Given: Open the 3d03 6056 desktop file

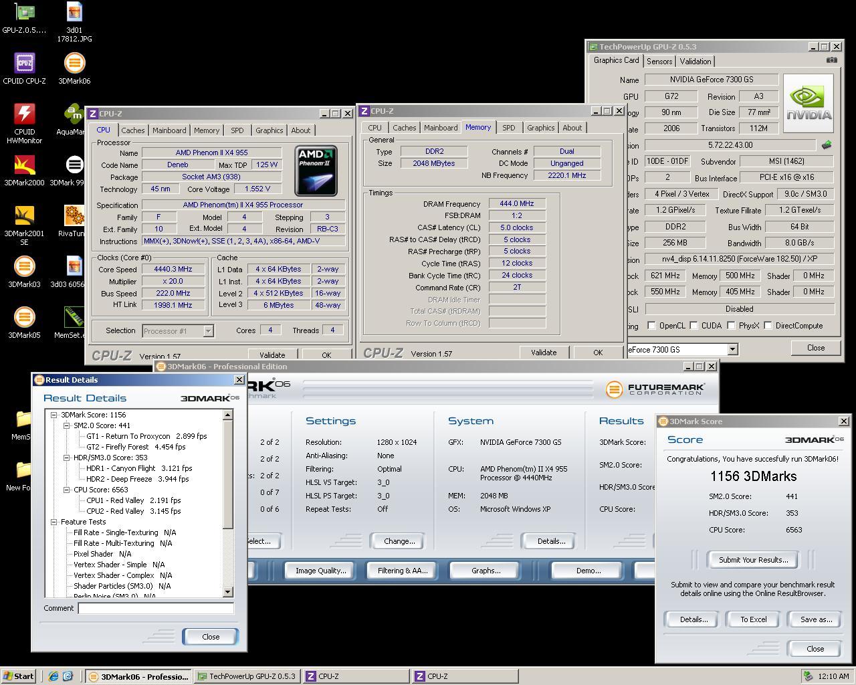Looking at the screenshot, I should pyautogui.click(x=74, y=266).
